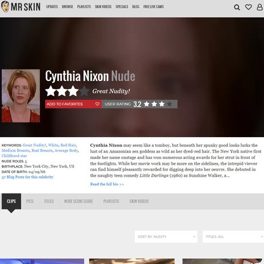Screen dimensions: 264x264
Task: Open the user account icon
Action: click(259, 7)
